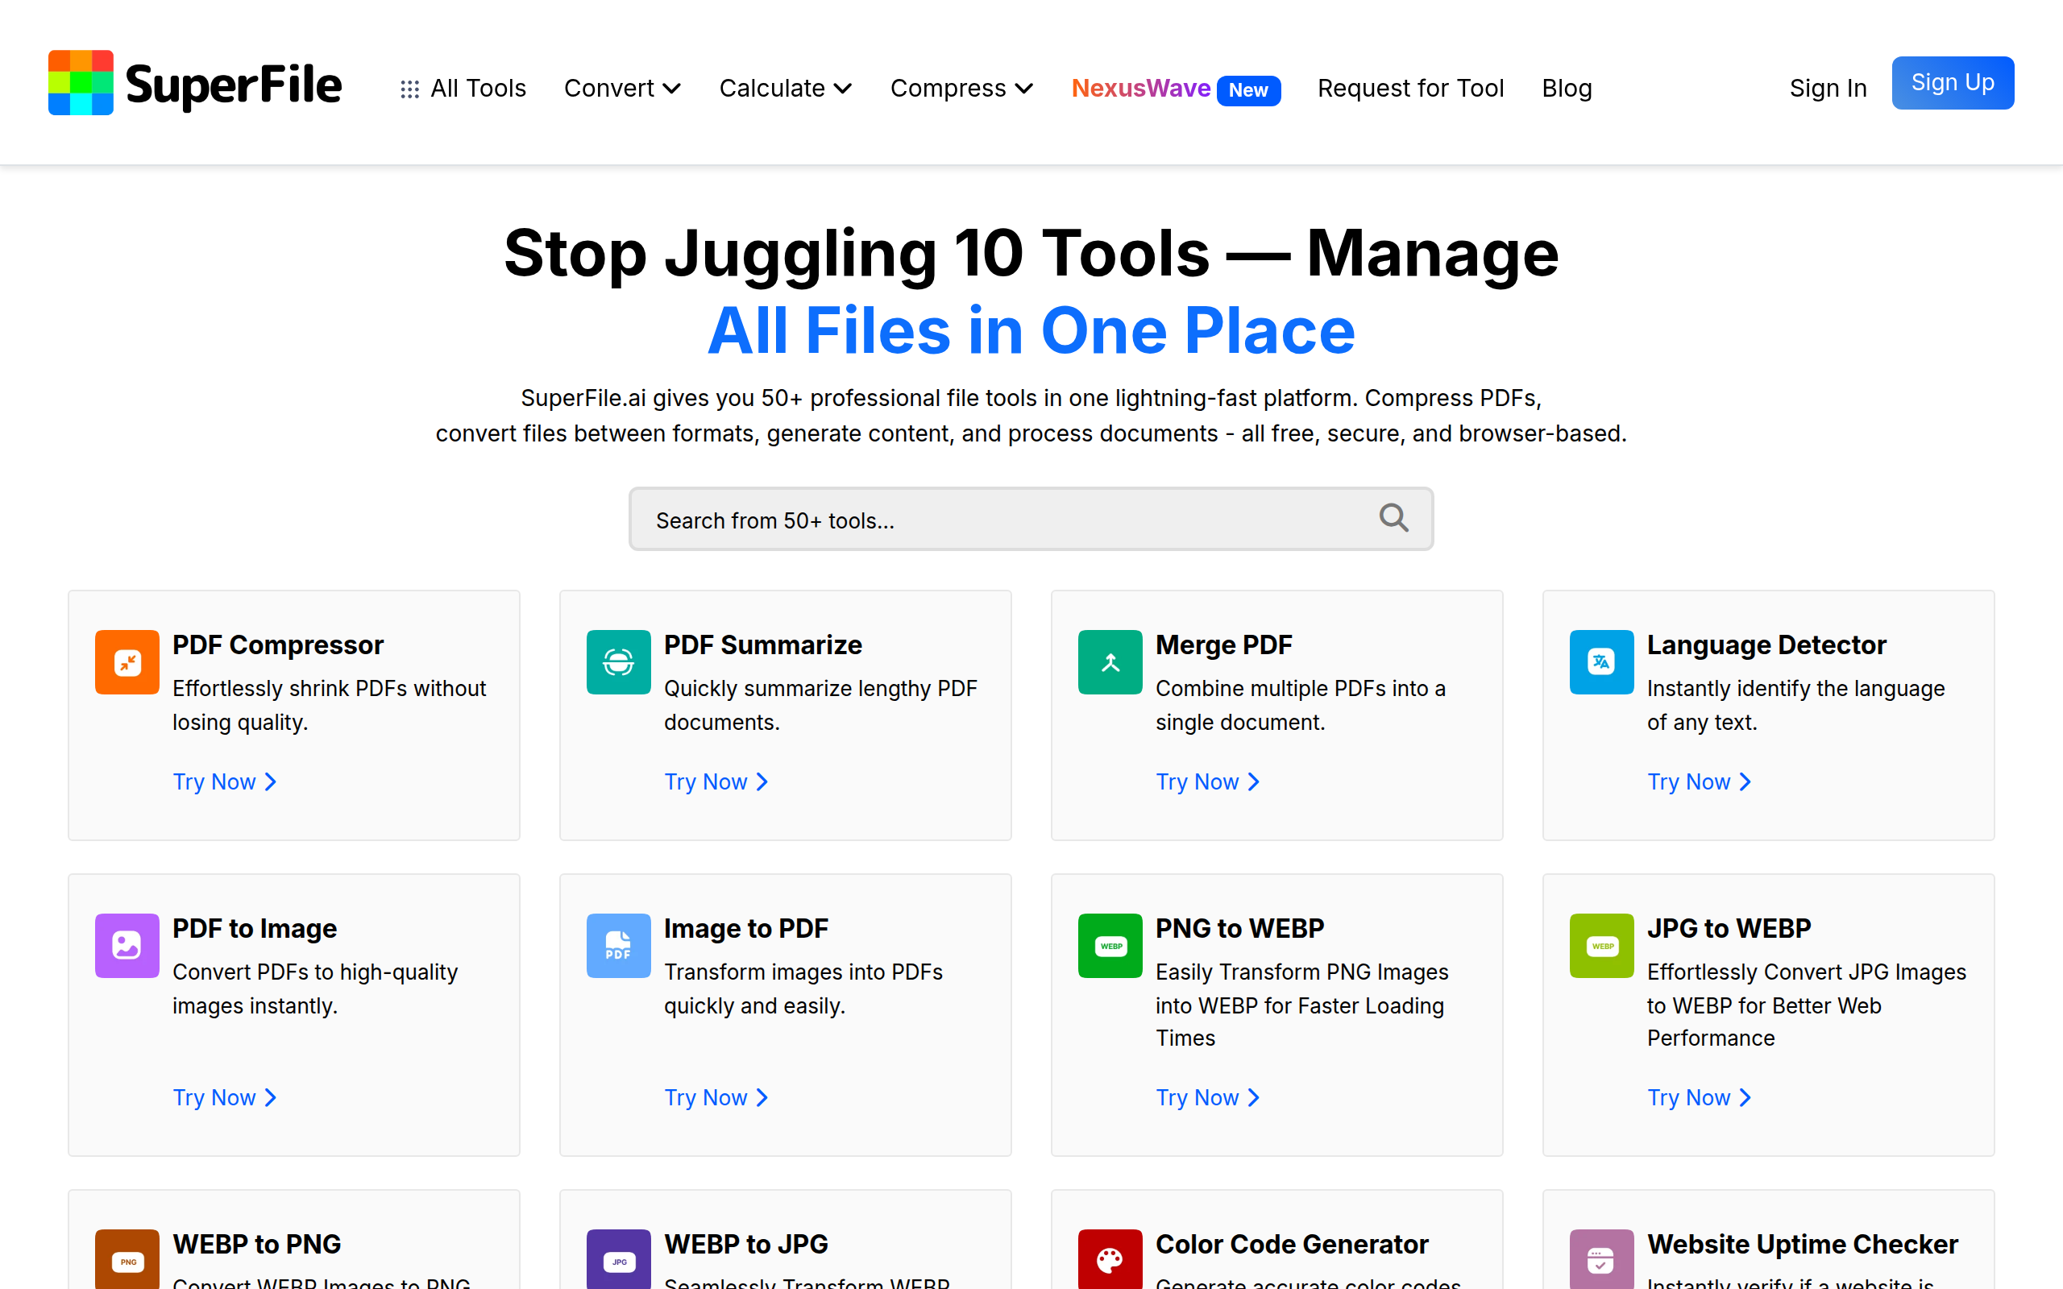The height and width of the screenshot is (1289, 2063).
Task: Open the Website Uptime Checker card title
Action: pyautogui.click(x=1802, y=1245)
